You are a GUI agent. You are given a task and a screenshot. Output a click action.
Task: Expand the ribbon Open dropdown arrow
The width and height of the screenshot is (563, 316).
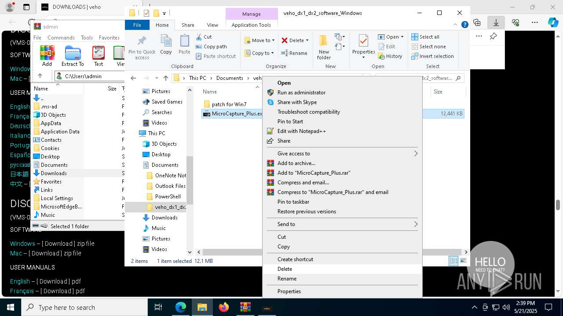(402, 37)
